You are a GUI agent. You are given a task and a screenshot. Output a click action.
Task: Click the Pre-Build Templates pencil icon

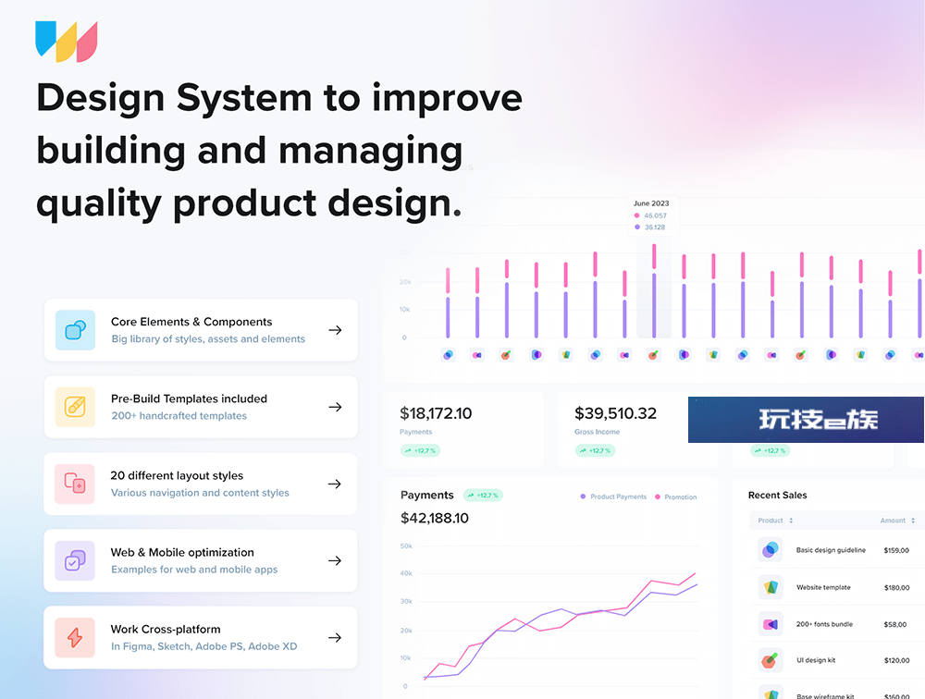tap(76, 407)
